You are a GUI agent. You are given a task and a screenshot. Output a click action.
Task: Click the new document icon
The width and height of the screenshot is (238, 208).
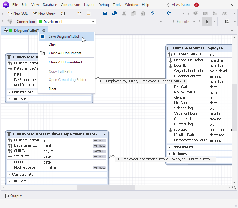point(63,13)
